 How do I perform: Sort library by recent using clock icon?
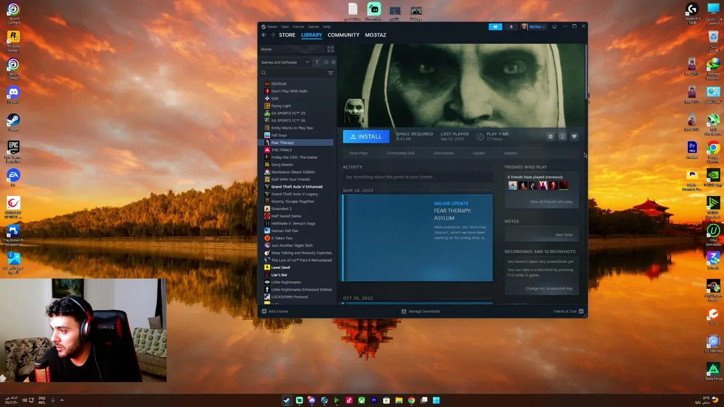(326, 62)
